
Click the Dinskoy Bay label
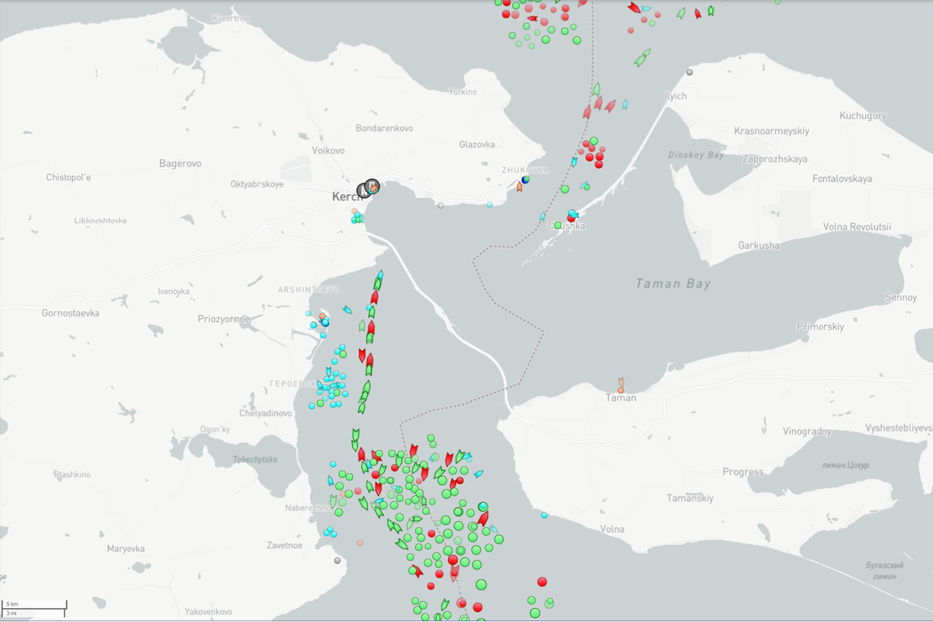(696, 155)
